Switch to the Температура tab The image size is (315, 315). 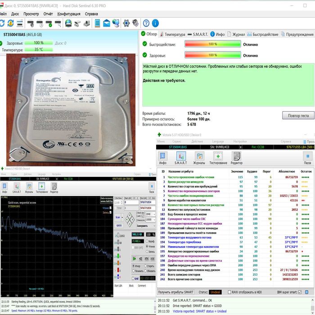172,34
